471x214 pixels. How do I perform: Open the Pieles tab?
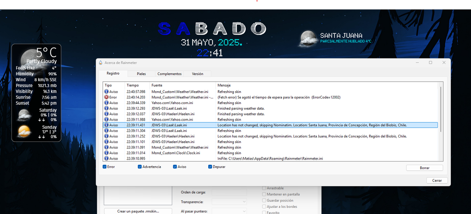(x=141, y=74)
